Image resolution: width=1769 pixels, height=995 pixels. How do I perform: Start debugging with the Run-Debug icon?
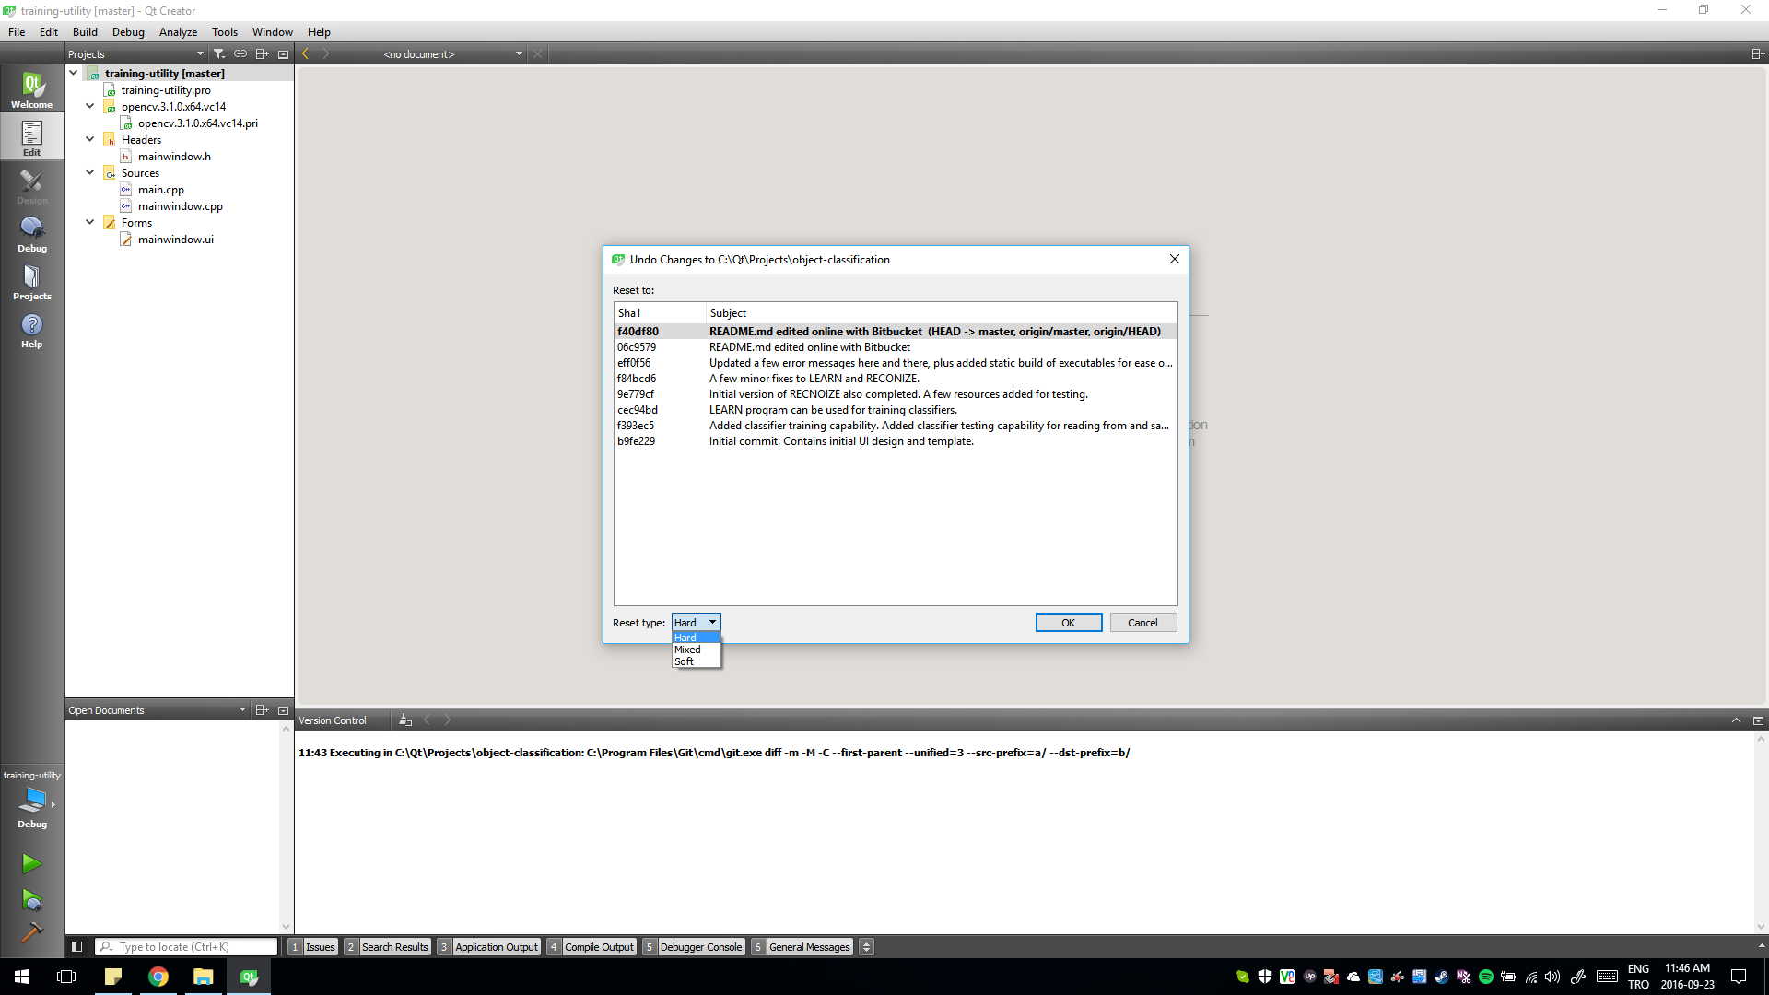tap(31, 899)
